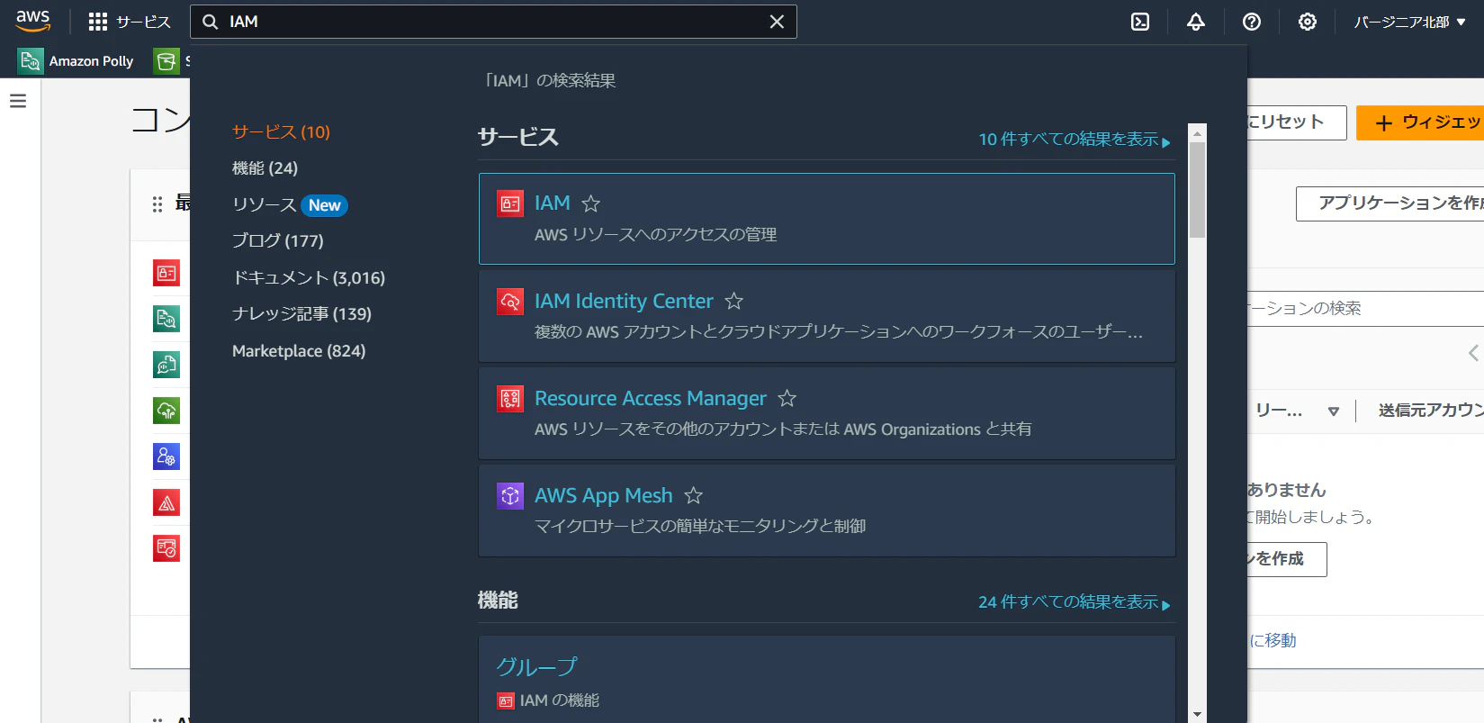Show all 24 feature results link
Screen dimensions: 1484x723
click(x=1075, y=602)
